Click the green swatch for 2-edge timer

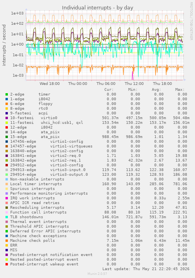click(7, 94)
